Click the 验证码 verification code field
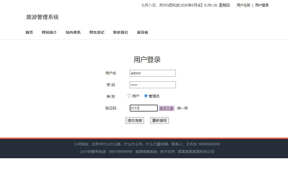Image resolution: width=288 pixels, height=196 pixels. [x=143, y=108]
